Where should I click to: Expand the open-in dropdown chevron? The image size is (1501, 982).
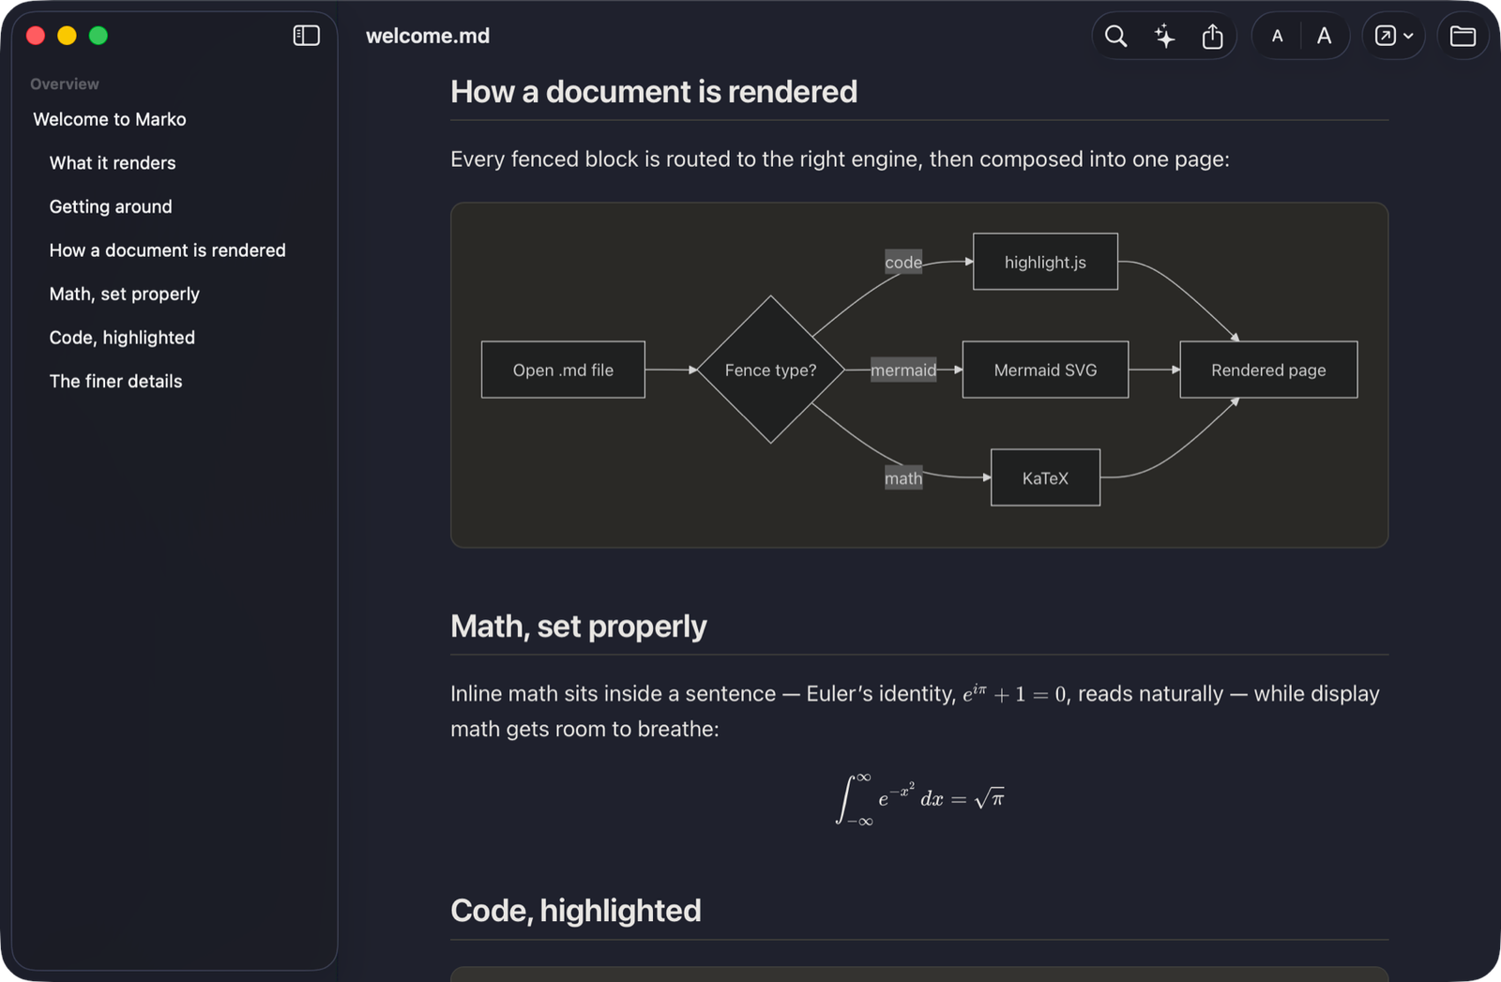click(1408, 37)
